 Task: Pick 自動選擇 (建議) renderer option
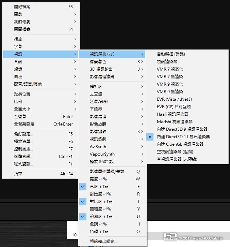(x=187, y=54)
